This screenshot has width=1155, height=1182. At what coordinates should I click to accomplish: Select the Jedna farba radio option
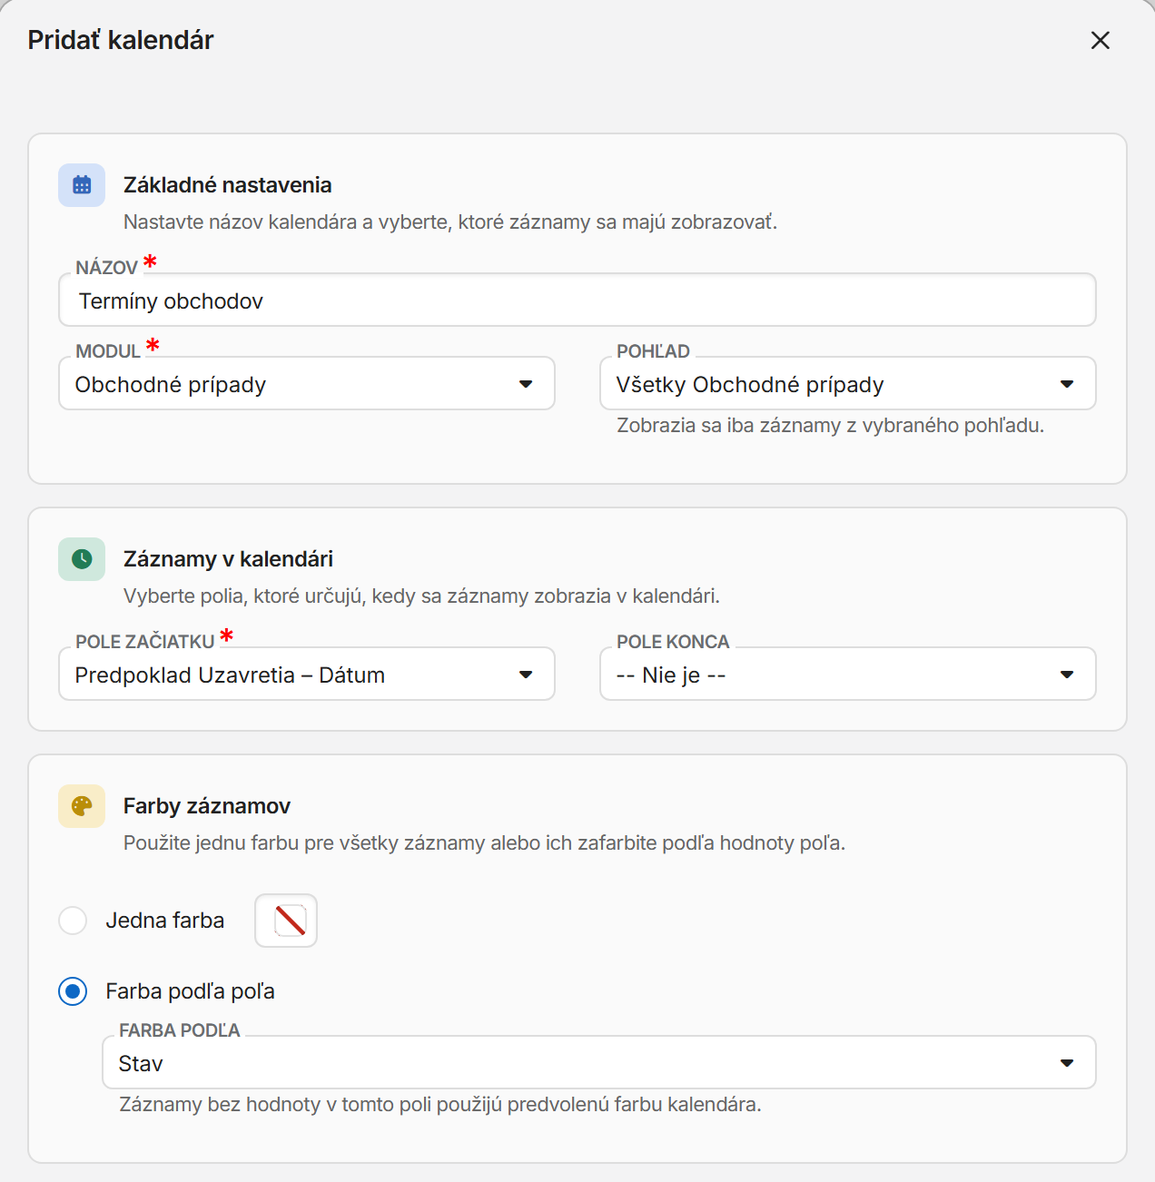(x=73, y=921)
